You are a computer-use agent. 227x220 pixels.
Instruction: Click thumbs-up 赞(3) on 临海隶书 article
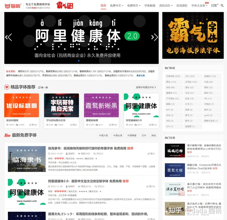click(151, 154)
